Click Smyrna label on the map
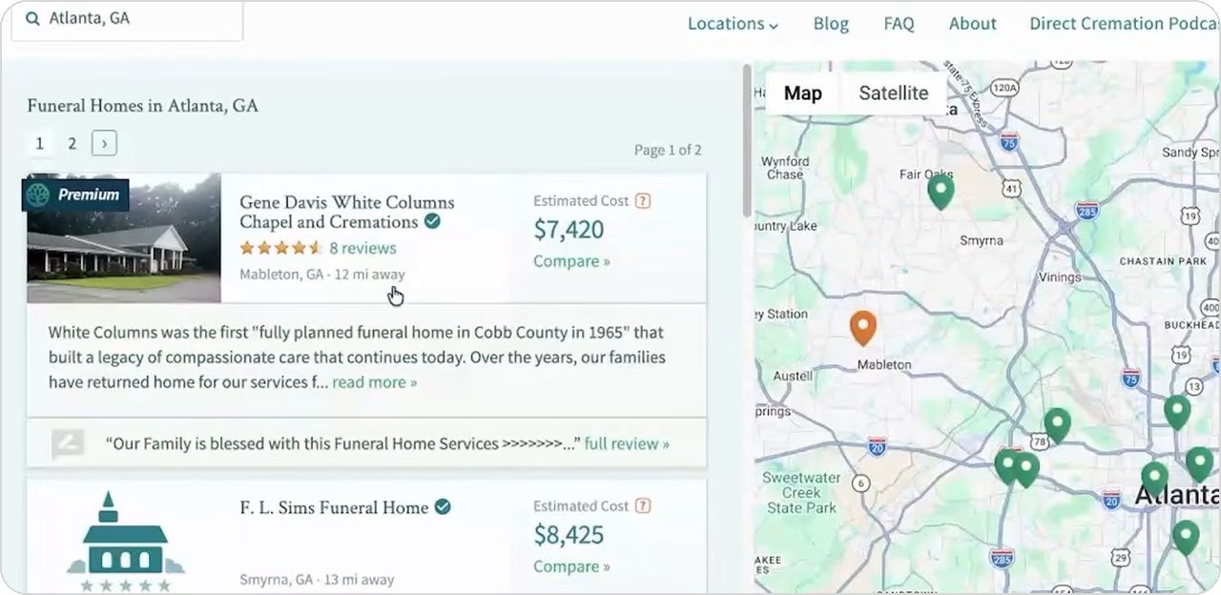 pos(981,241)
